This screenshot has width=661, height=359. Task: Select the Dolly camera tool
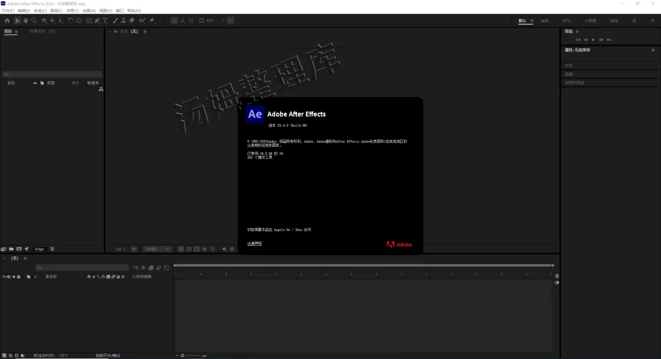(x=60, y=20)
